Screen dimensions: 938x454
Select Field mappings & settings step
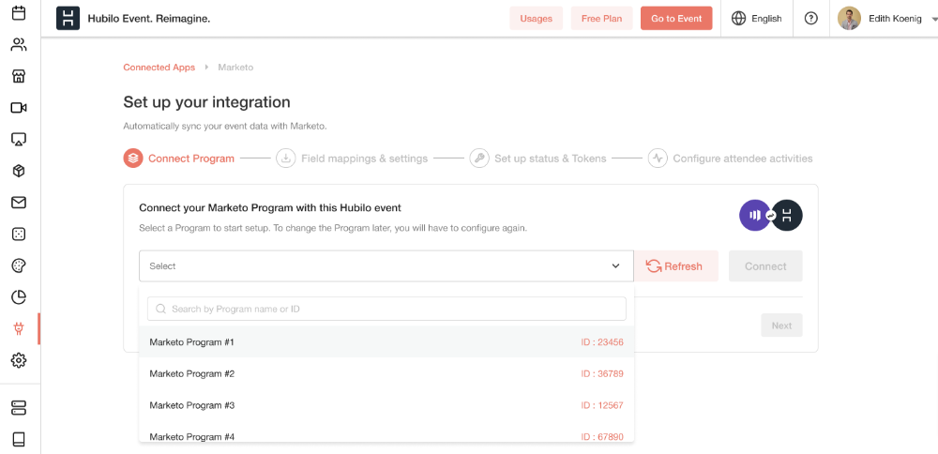click(352, 159)
